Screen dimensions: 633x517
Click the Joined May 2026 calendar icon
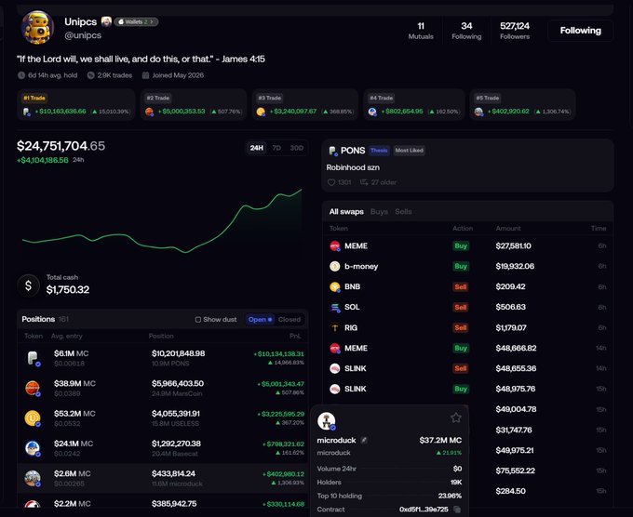(146, 75)
